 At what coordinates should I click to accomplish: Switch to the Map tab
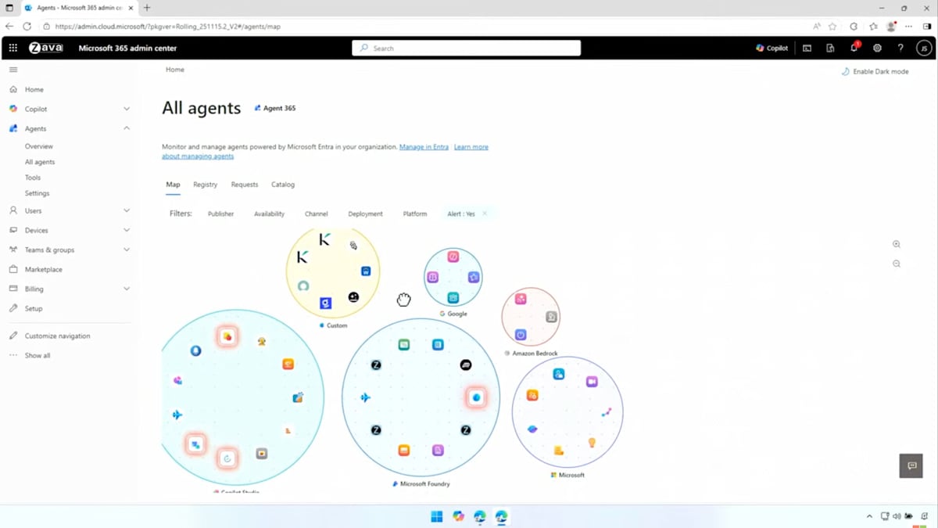pos(173,185)
